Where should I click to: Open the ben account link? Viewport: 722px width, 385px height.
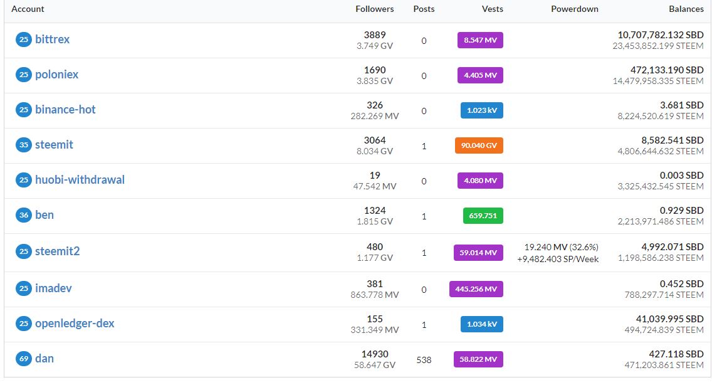pyautogui.click(x=44, y=214)
